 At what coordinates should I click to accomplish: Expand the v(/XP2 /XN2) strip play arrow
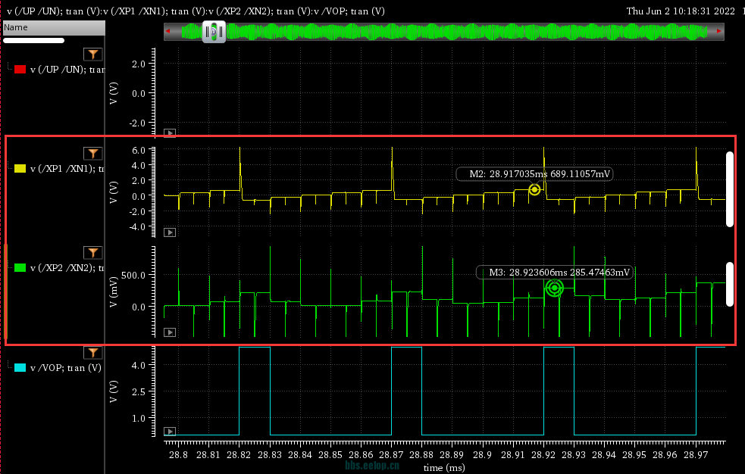(170, 332)
